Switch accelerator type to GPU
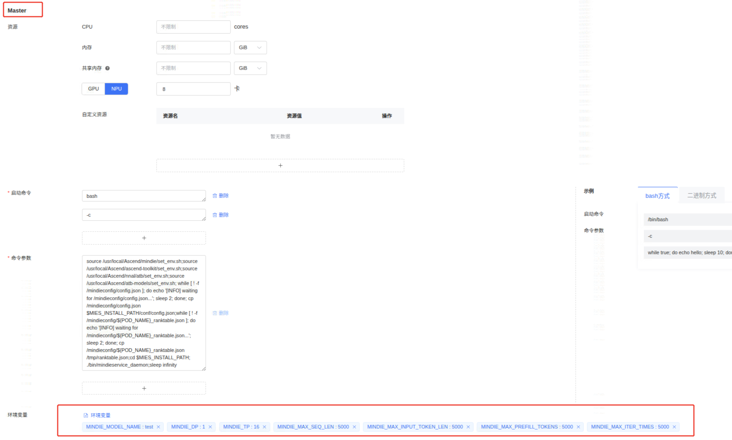This screenshot has width=732, height=440. click(93, 89)
